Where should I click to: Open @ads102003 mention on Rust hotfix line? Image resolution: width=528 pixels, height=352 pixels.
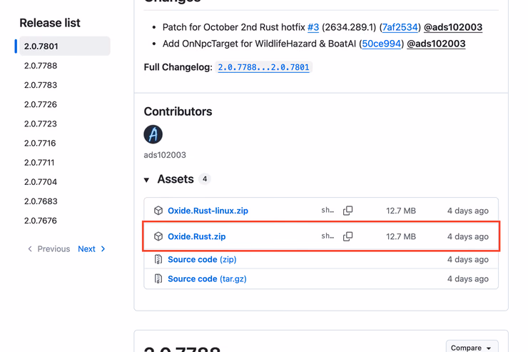[x=453, y=27]
